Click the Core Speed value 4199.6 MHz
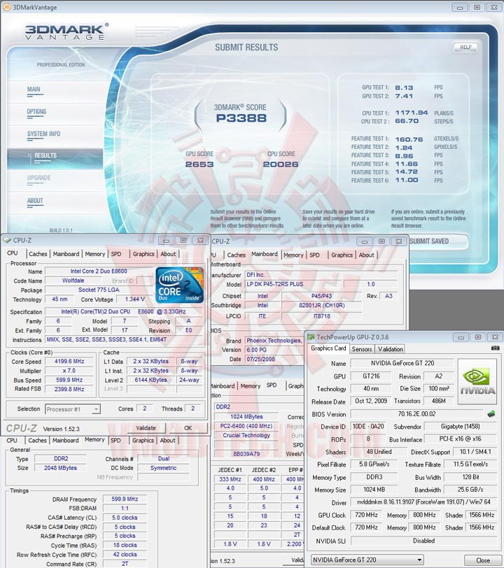The width and height of the screenshot is (504, 568). point(69,362)
